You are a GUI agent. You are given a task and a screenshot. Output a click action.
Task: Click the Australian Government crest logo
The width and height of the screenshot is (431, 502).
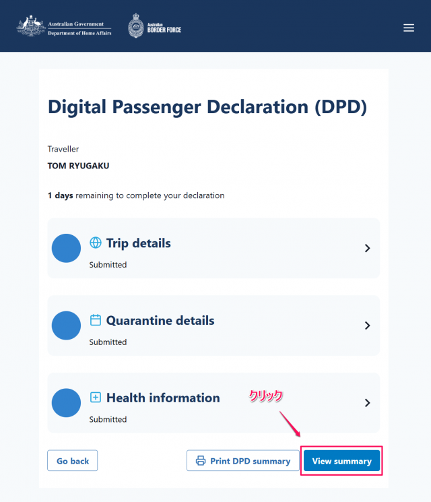pos(31,26)
